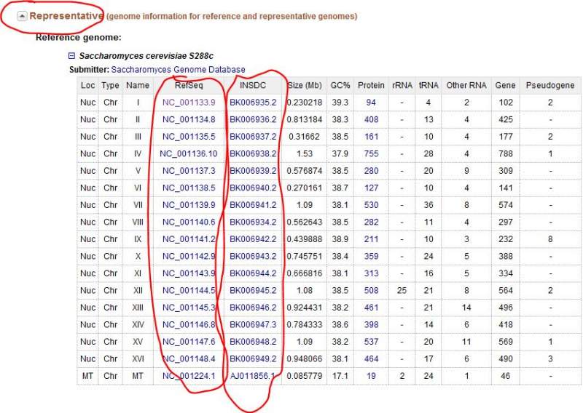583x413 pixels.
Task: Open protein count 94 for chromosome I
Action: [371, 103]
